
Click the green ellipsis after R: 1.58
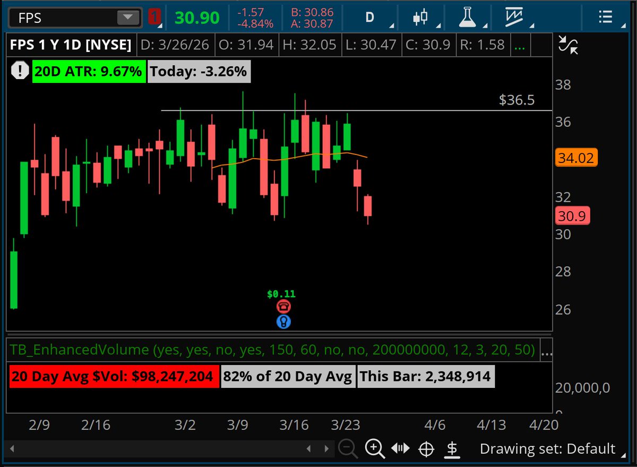(x=520, y=45)
